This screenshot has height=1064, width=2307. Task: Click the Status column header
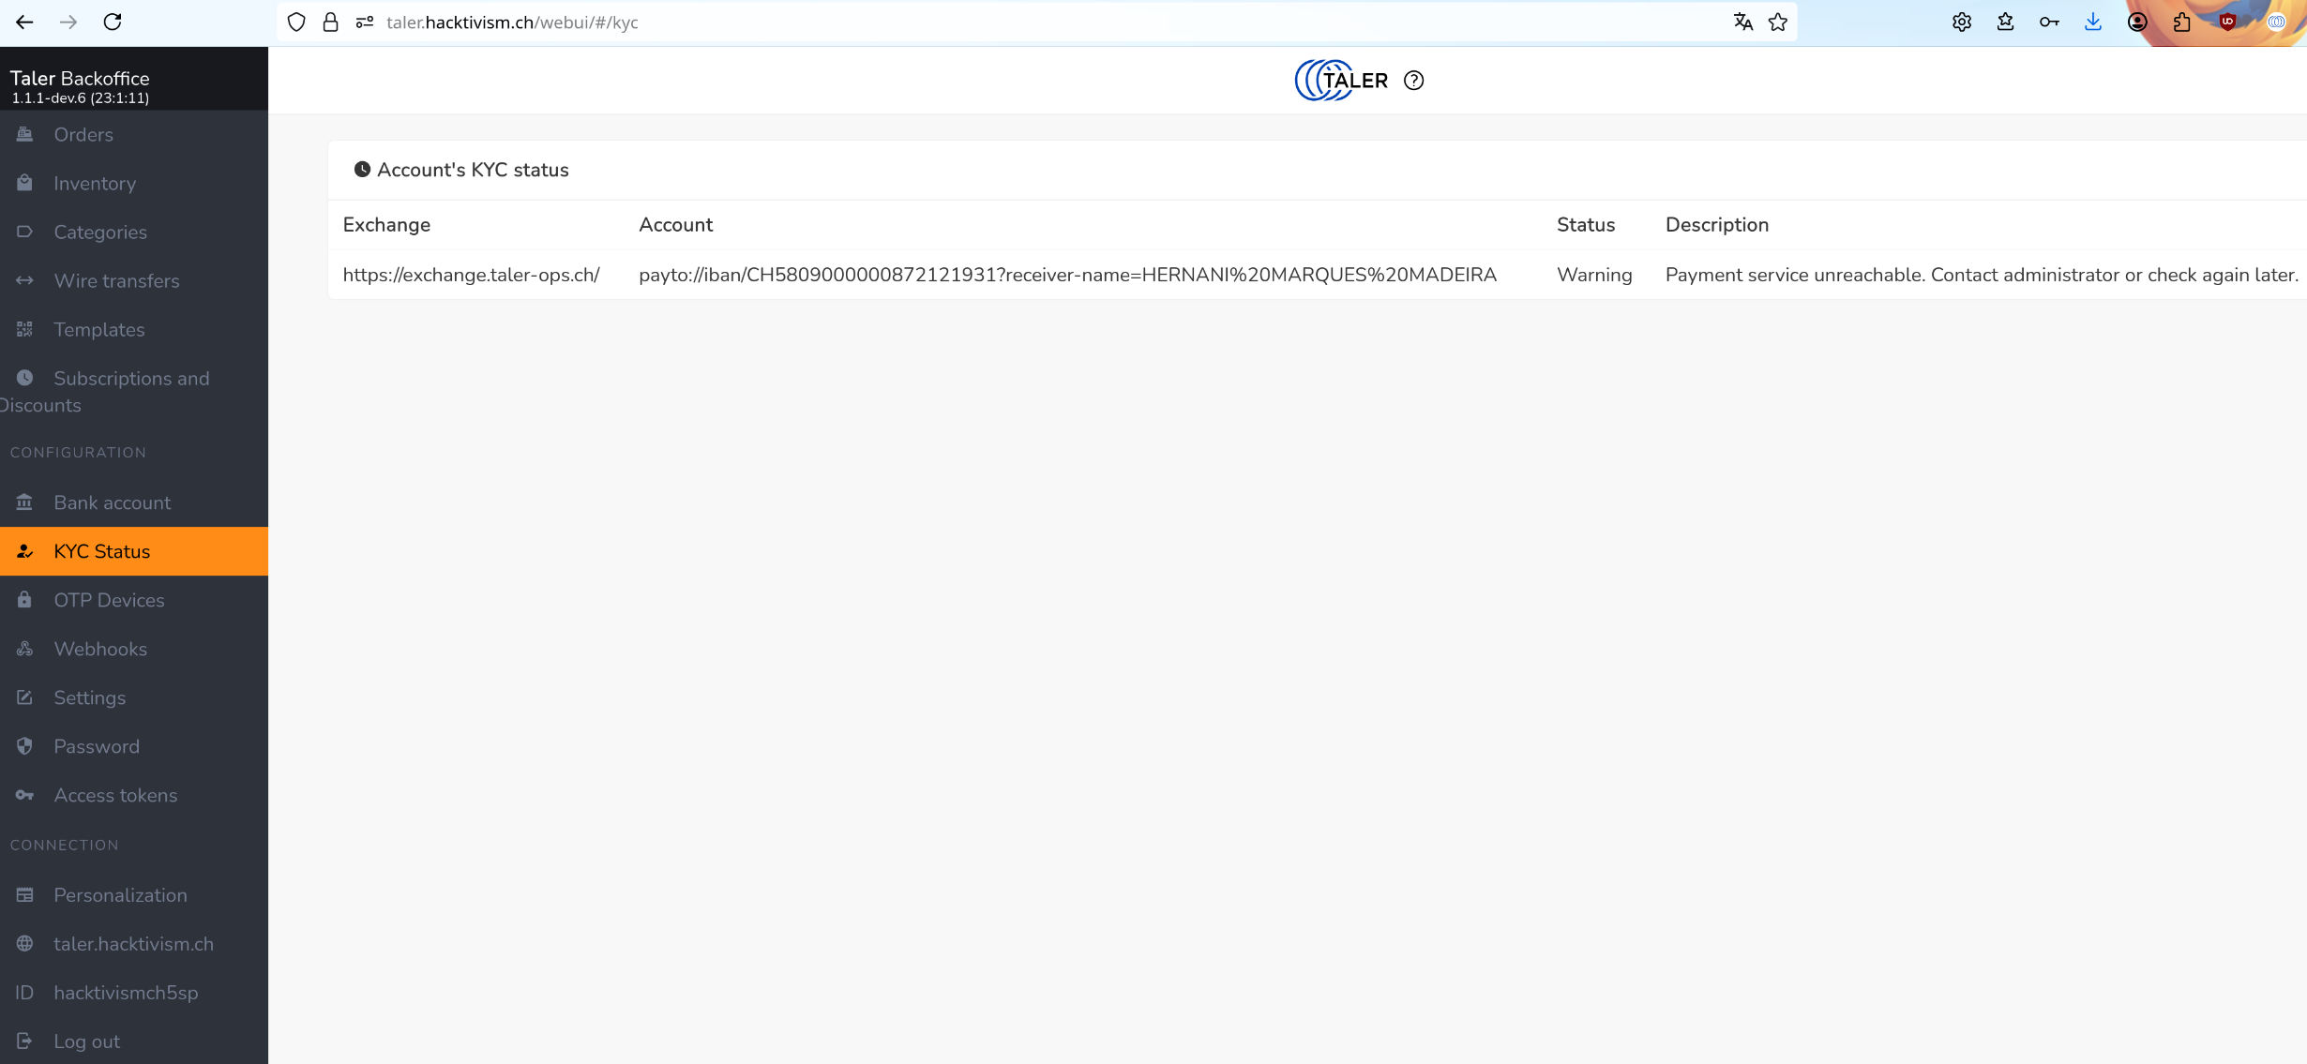[x=1586, y=225]
